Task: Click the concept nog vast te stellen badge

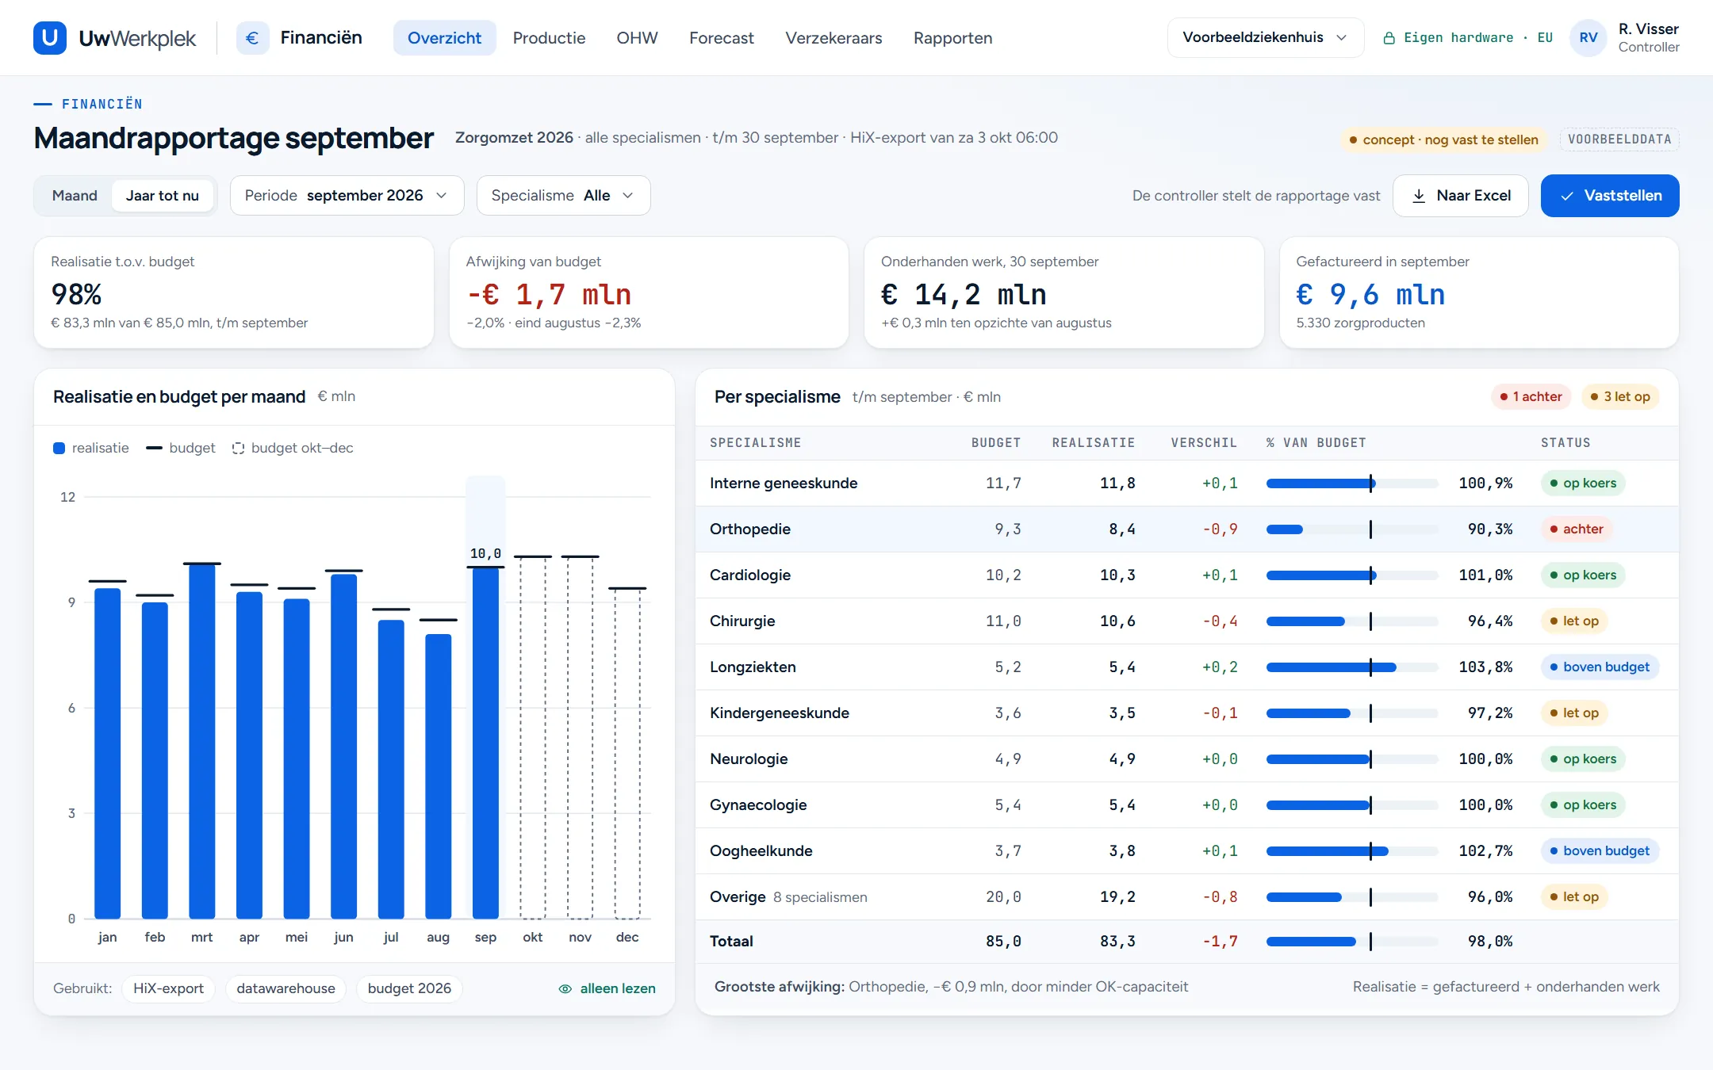Action: coord(1443,139)
